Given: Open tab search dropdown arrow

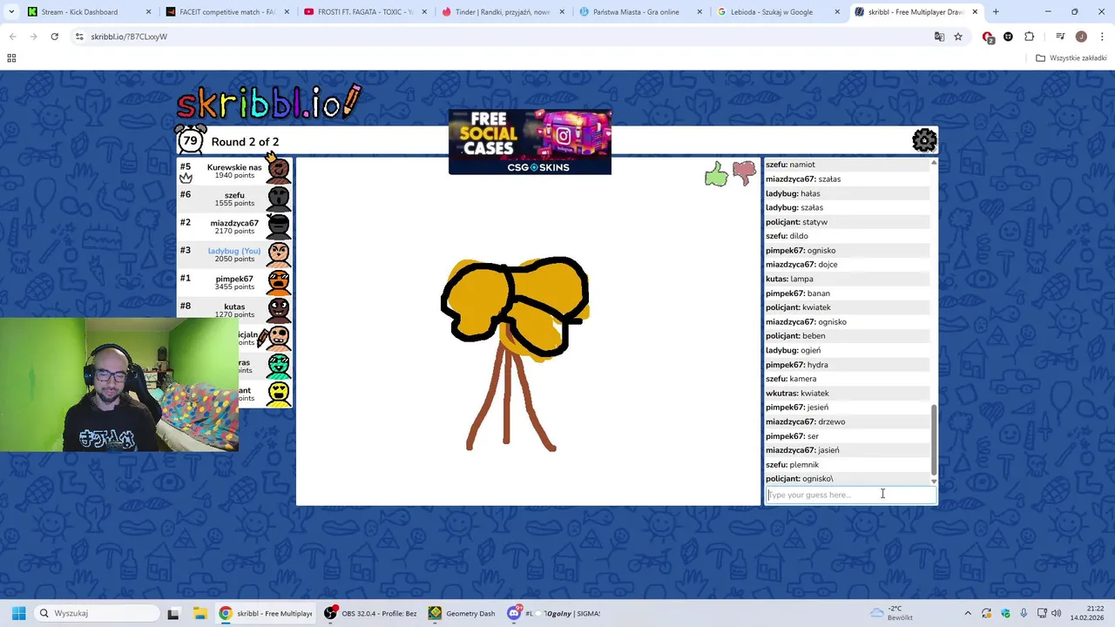Looking at the screenshot, I should pos(11,12).
